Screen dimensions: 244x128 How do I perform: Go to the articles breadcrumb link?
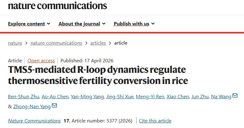(98, 43)
